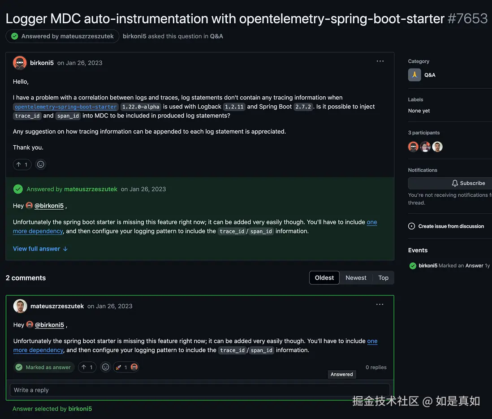This screenshot has width=492, height=419.
Task: Click mateuszrzeszutek's avatar in comment header
Action: point(20,306)
